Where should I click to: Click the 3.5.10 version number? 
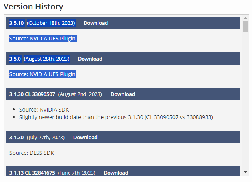coord(17,23)
